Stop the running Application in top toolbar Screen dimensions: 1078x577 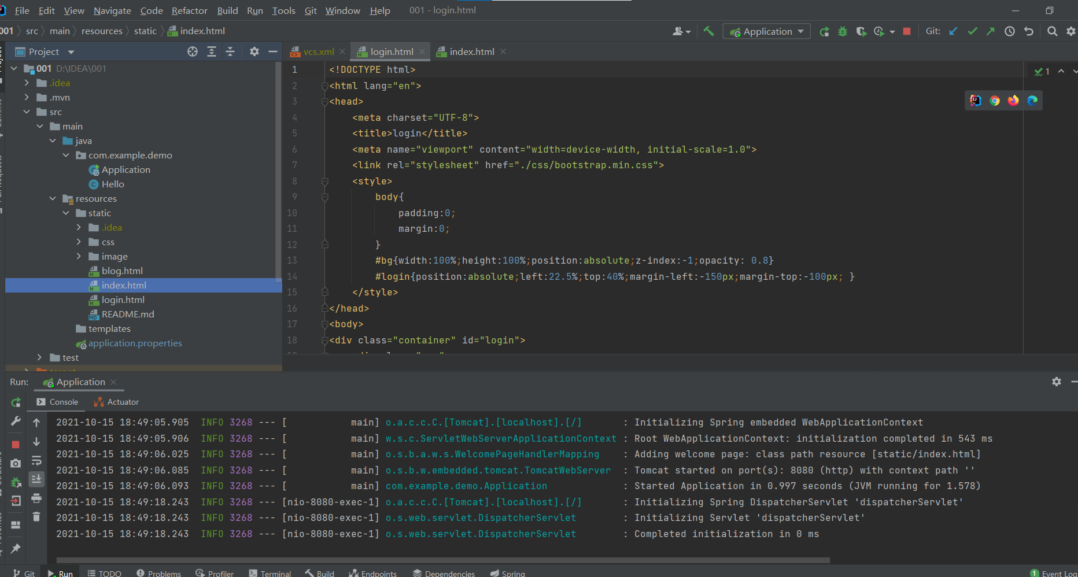point(906,31)
